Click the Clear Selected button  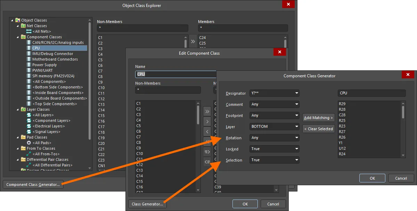(319, 129)
